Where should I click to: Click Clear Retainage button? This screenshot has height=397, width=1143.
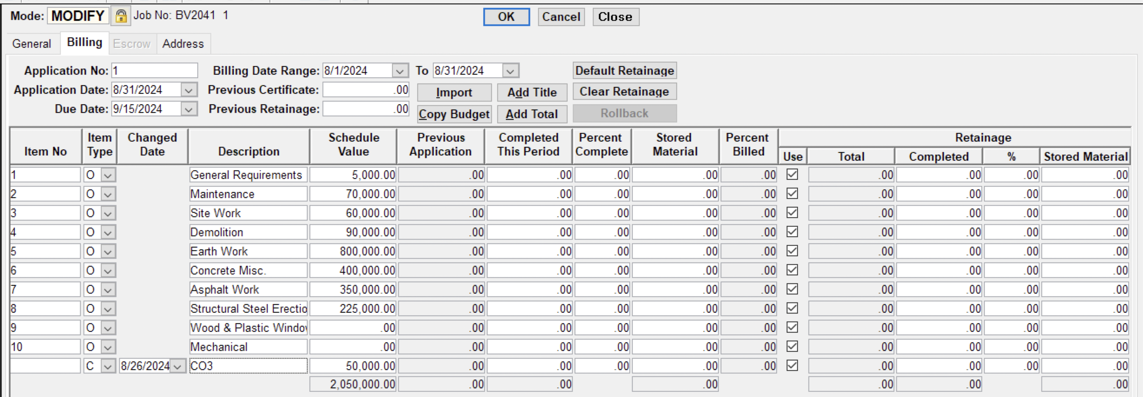(625, 91)
